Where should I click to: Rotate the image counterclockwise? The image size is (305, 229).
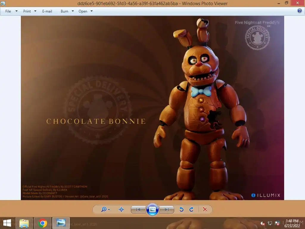(x=181, y=209)
